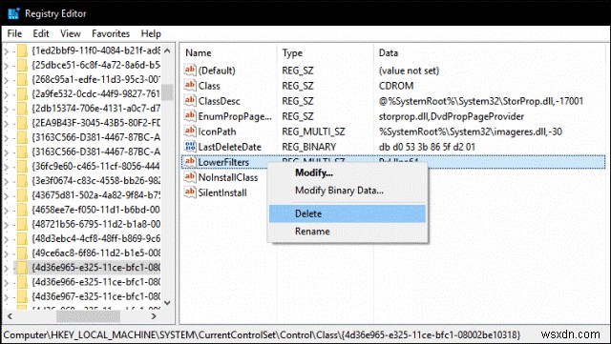
Task: Click folder icon of {2EA9B43F-3045-43B5 key
Action: tap(22, 123)
